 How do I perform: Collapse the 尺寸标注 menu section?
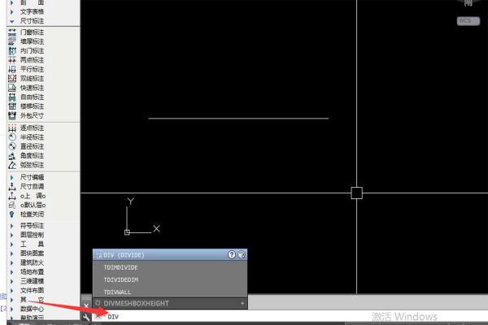click(31, 20)
